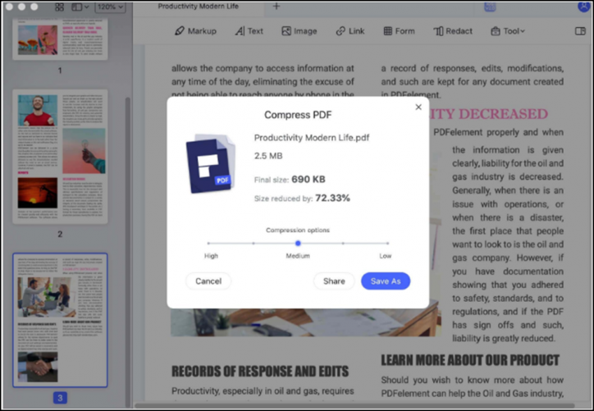The width and height of the screenshot is (594, 411).
Task: Click the 72.33% size reduced value
Action: click(332, 198)
